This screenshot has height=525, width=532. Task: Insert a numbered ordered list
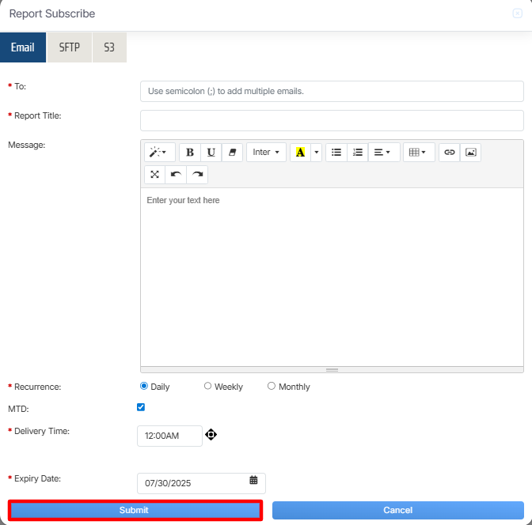click(x=358, y=153)
